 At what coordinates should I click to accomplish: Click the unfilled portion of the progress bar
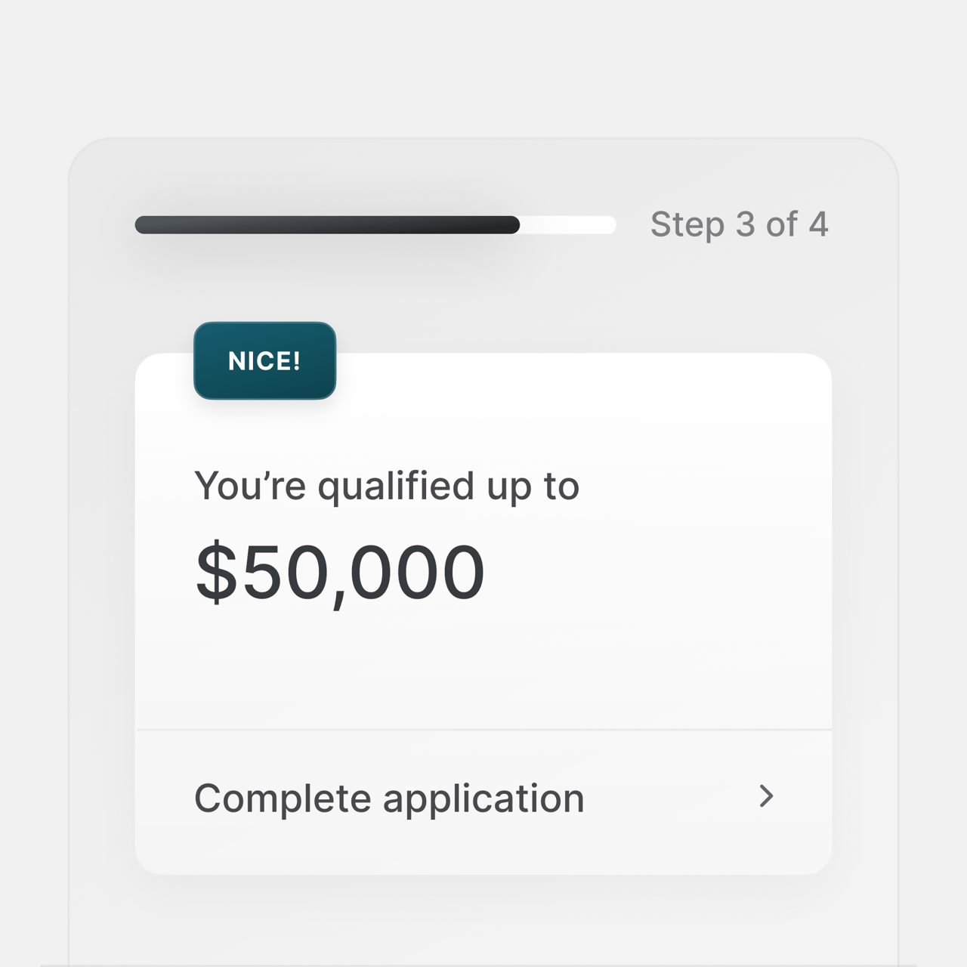(x=570, y=224)
